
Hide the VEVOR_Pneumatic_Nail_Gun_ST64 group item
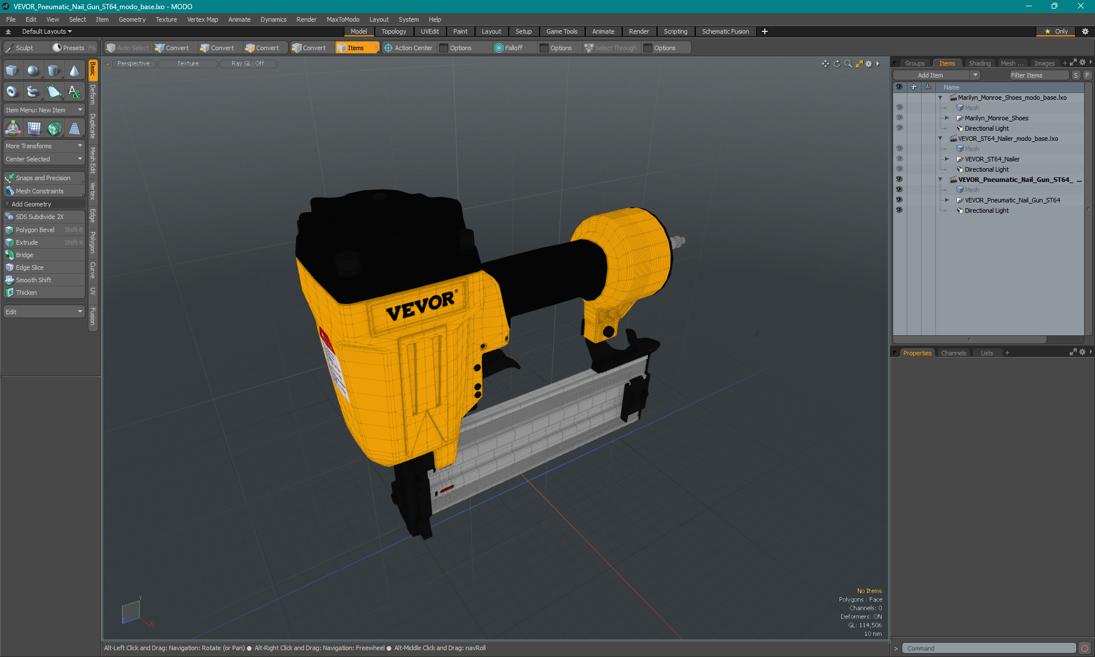tap(899, 200)
